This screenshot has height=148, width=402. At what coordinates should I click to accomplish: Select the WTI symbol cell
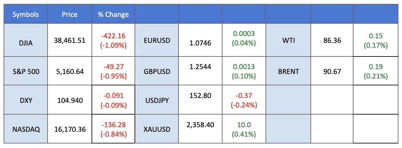(x=288, y=41)
